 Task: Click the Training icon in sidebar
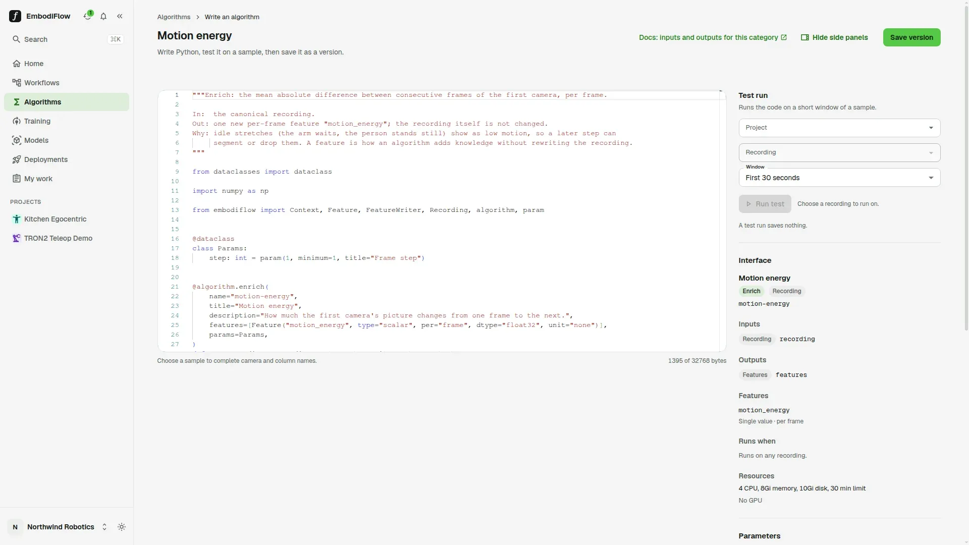tap(17, 121)
